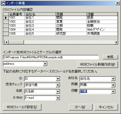Click the horizontal scrollbar thumb of grid
Image resolution: width=121 pixels, height=114 pixels.
point(16,42)
